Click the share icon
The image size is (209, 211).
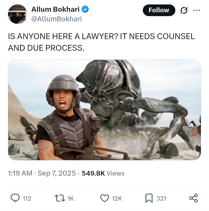click(x=194, y=198)
